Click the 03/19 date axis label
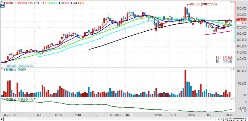This screenshot has width=248, height=121. point(211,115)
